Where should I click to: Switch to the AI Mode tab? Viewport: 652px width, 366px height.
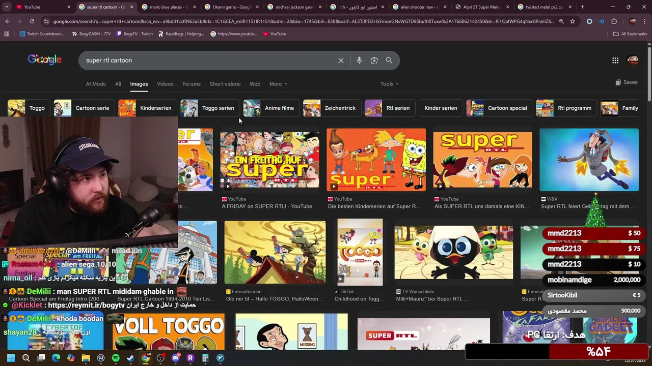pyautogui.click(x=96, y=84)
